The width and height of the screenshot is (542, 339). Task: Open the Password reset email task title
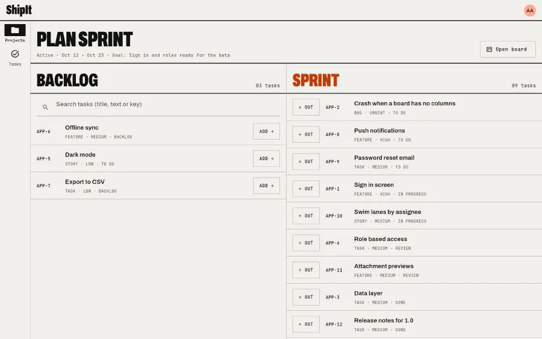click(x=384, y=158)
